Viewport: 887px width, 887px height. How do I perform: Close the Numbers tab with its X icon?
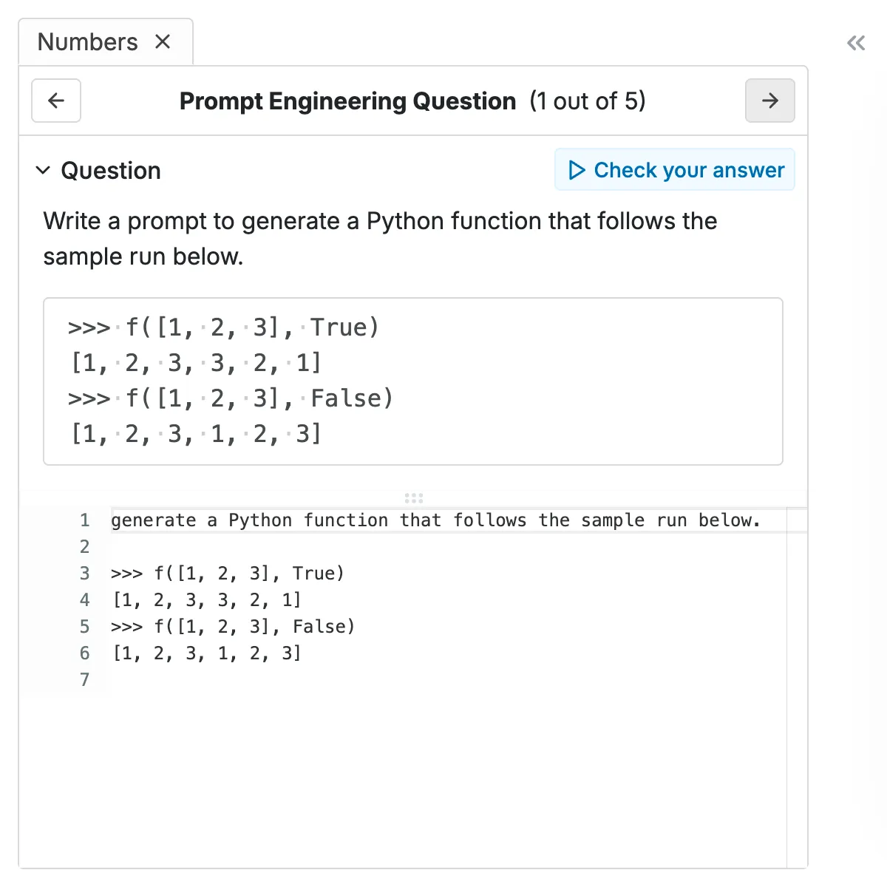[x=163, y=42]
